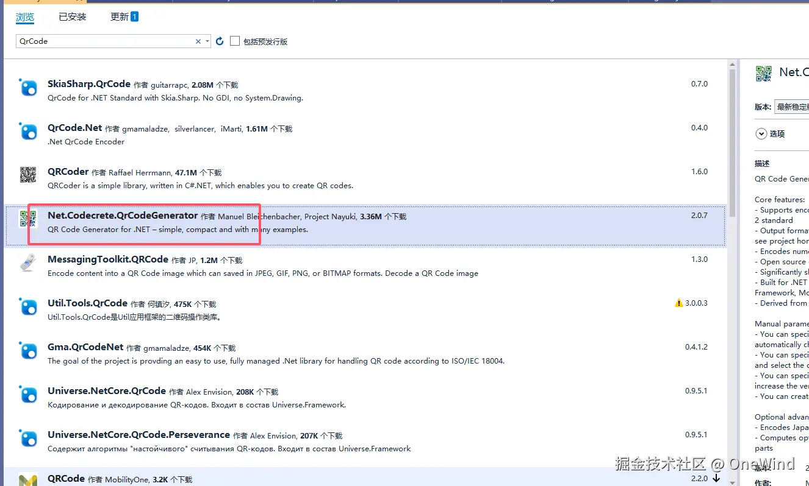Click the ".Net QrCode Encoder" description

point(86,142)
